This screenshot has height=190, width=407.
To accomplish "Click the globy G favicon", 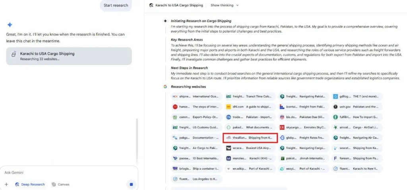I will tap(282, 138).
